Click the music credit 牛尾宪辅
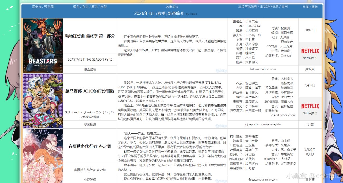 click(x=287, y=154)
